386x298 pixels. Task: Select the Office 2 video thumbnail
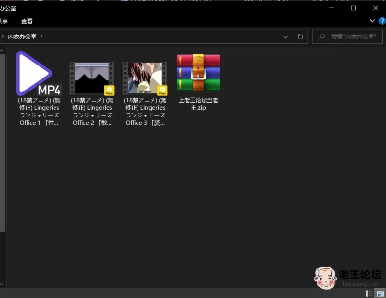[92, 78]
